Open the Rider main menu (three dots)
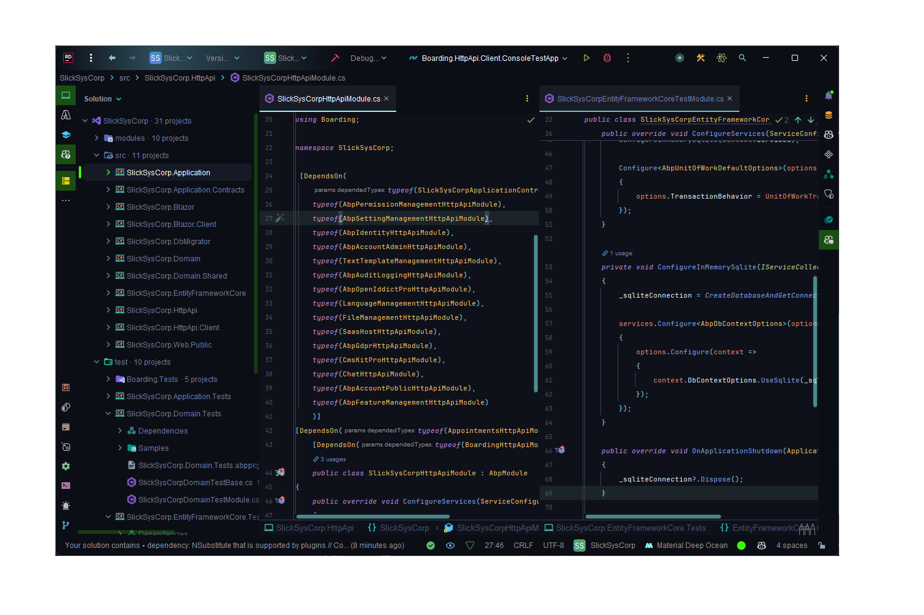 [91, 58]
